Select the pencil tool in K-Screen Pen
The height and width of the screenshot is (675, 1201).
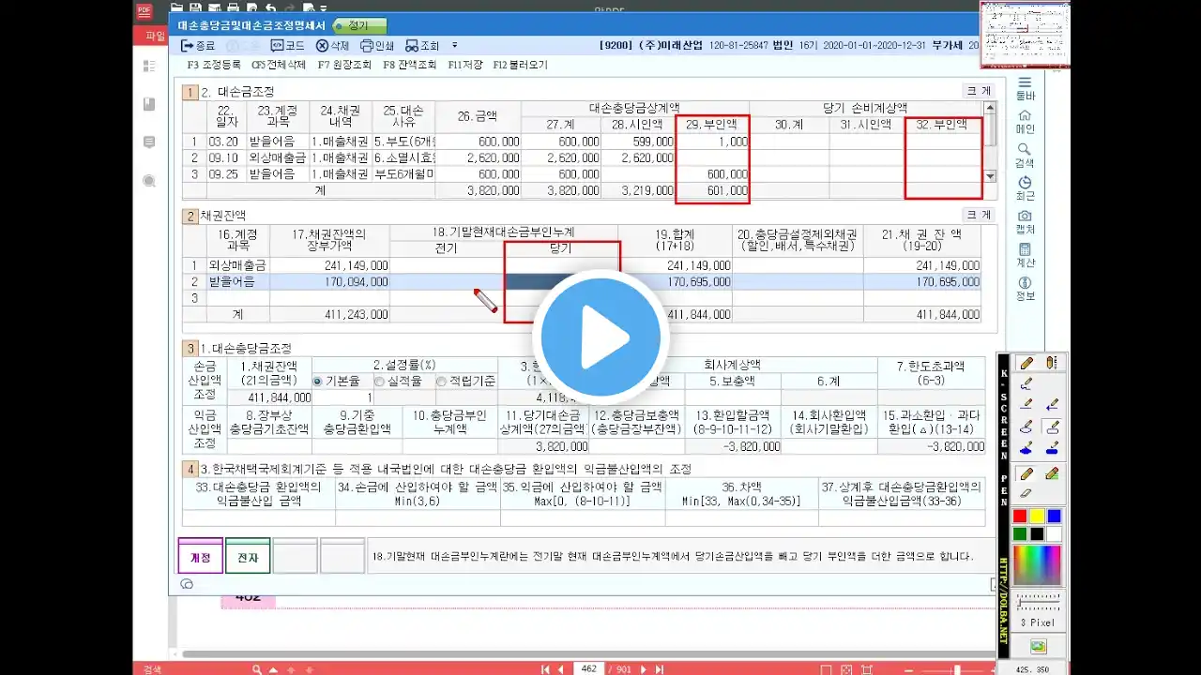(1026, 363)
